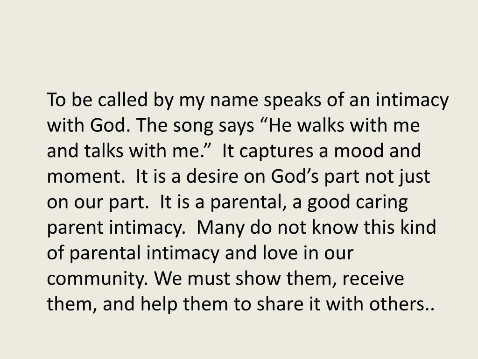Select the phrase "with God."
The height and width of the screenshot is (359, 478).
tap(86, 125)
